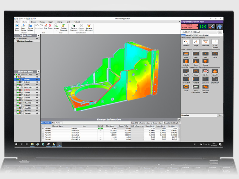
Task: Select the Cylinder basic element
Action: coord(186,62)
